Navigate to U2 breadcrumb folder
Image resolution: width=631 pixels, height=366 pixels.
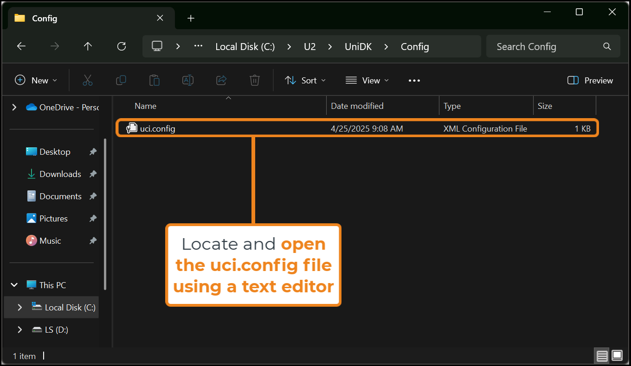point(310,46)
